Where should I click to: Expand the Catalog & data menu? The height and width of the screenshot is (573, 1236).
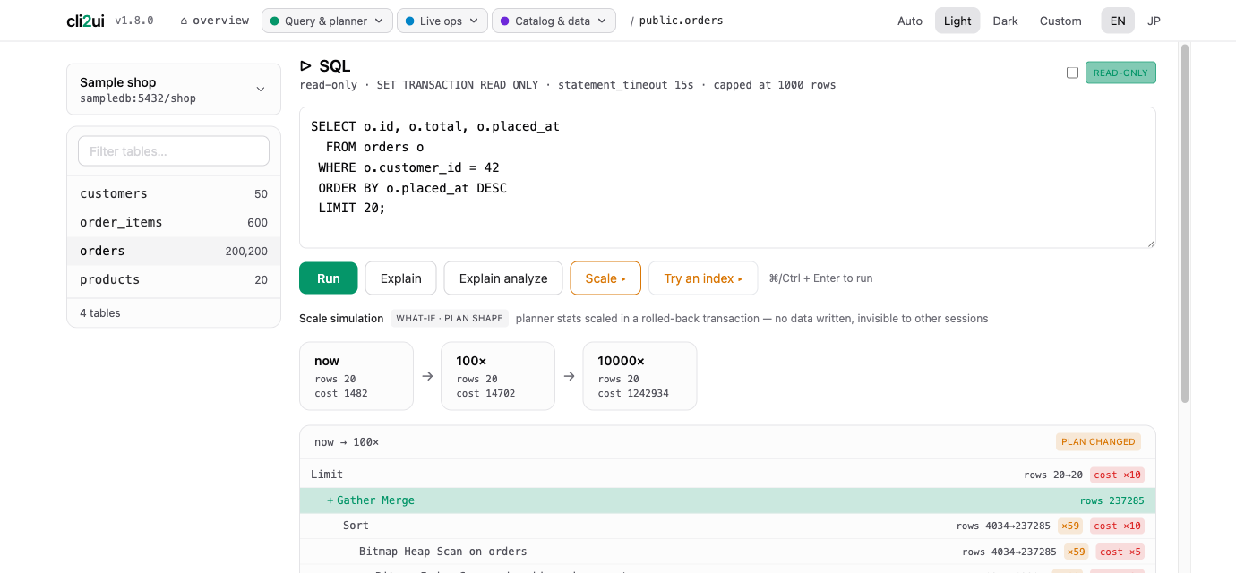tap(554, 21)
